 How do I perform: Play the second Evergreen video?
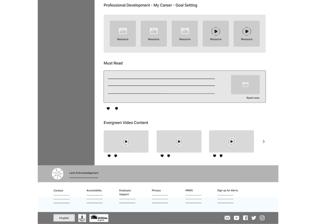point(179,142)
